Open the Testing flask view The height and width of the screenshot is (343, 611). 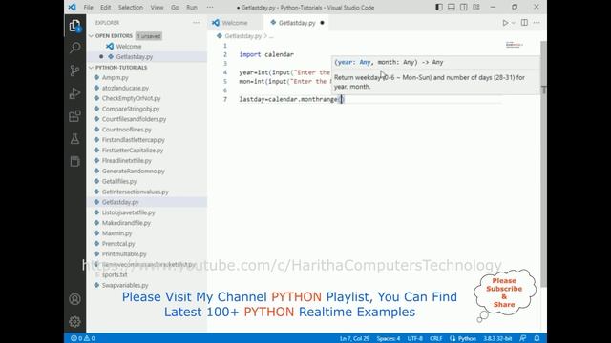coord(74,139)
